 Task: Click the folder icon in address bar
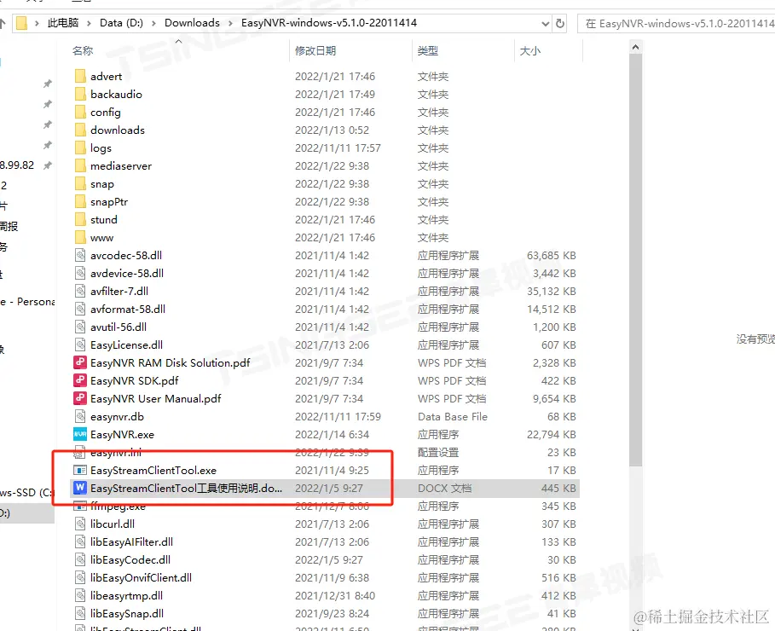21,23
